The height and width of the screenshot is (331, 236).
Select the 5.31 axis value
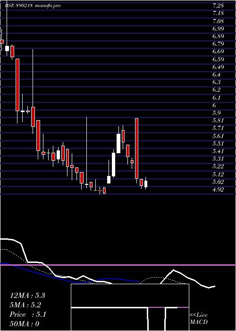(x=218, y=159)
